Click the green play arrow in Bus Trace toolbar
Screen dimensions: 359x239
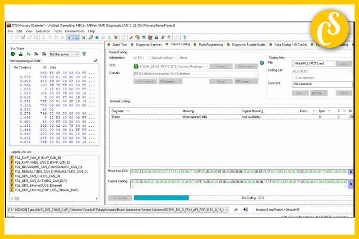tap(28, 54)
